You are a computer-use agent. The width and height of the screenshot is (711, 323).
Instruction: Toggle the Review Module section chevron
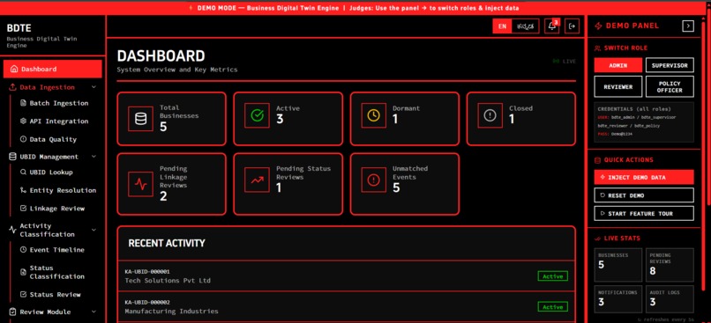(x=94, y=312)
